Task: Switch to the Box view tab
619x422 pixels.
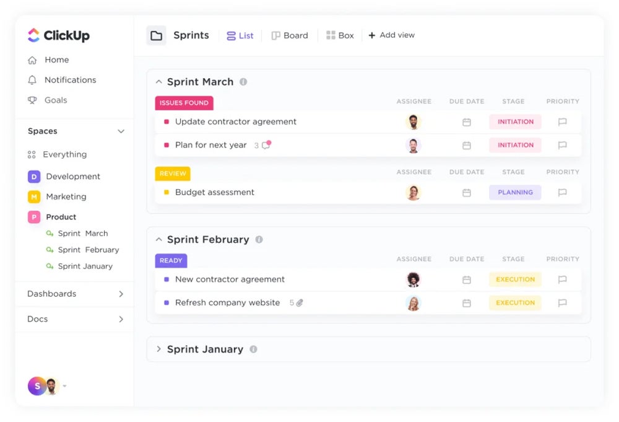Action: click(340, 35)
